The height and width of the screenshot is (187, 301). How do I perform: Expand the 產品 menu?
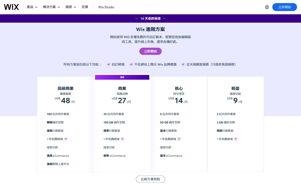click(32, 7)
